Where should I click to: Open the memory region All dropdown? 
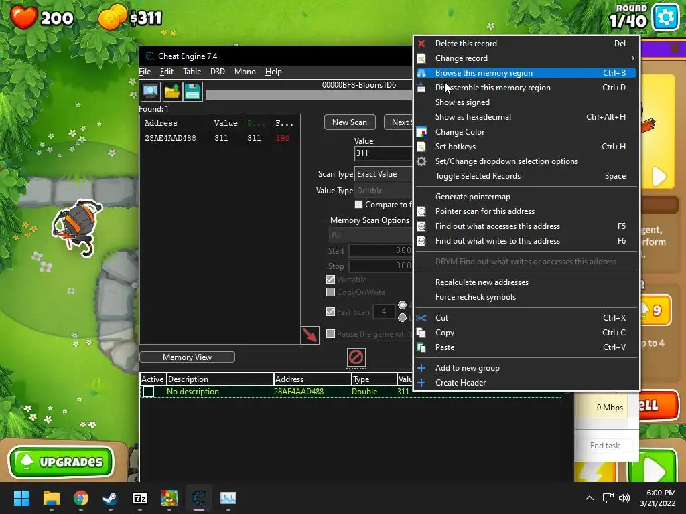tap(370, 235)
